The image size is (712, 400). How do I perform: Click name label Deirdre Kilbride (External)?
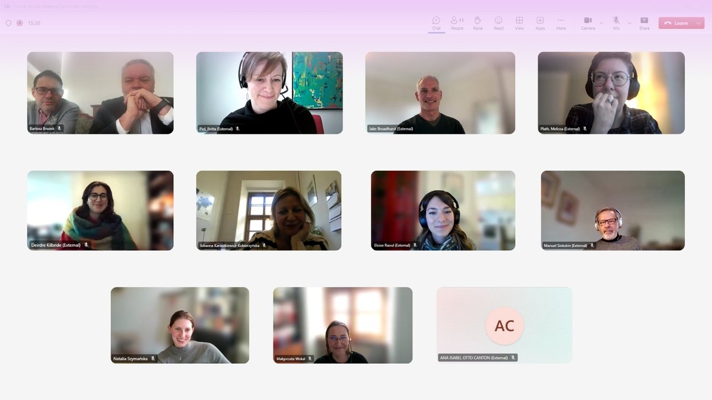pos(55,245)
